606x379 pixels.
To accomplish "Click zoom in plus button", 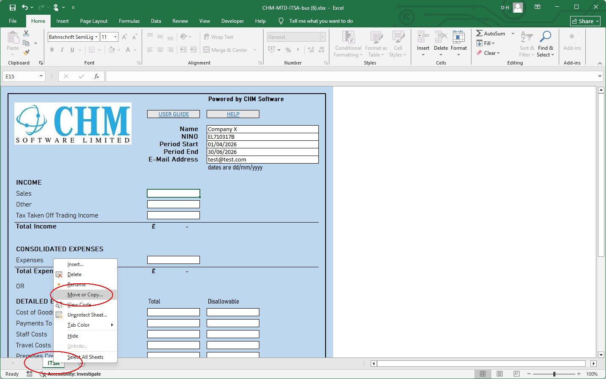I will 579,374.
